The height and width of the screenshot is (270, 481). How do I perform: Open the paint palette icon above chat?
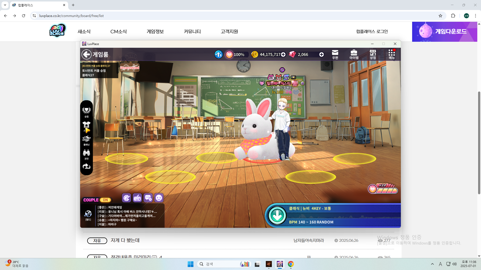(x=127, y=198)
